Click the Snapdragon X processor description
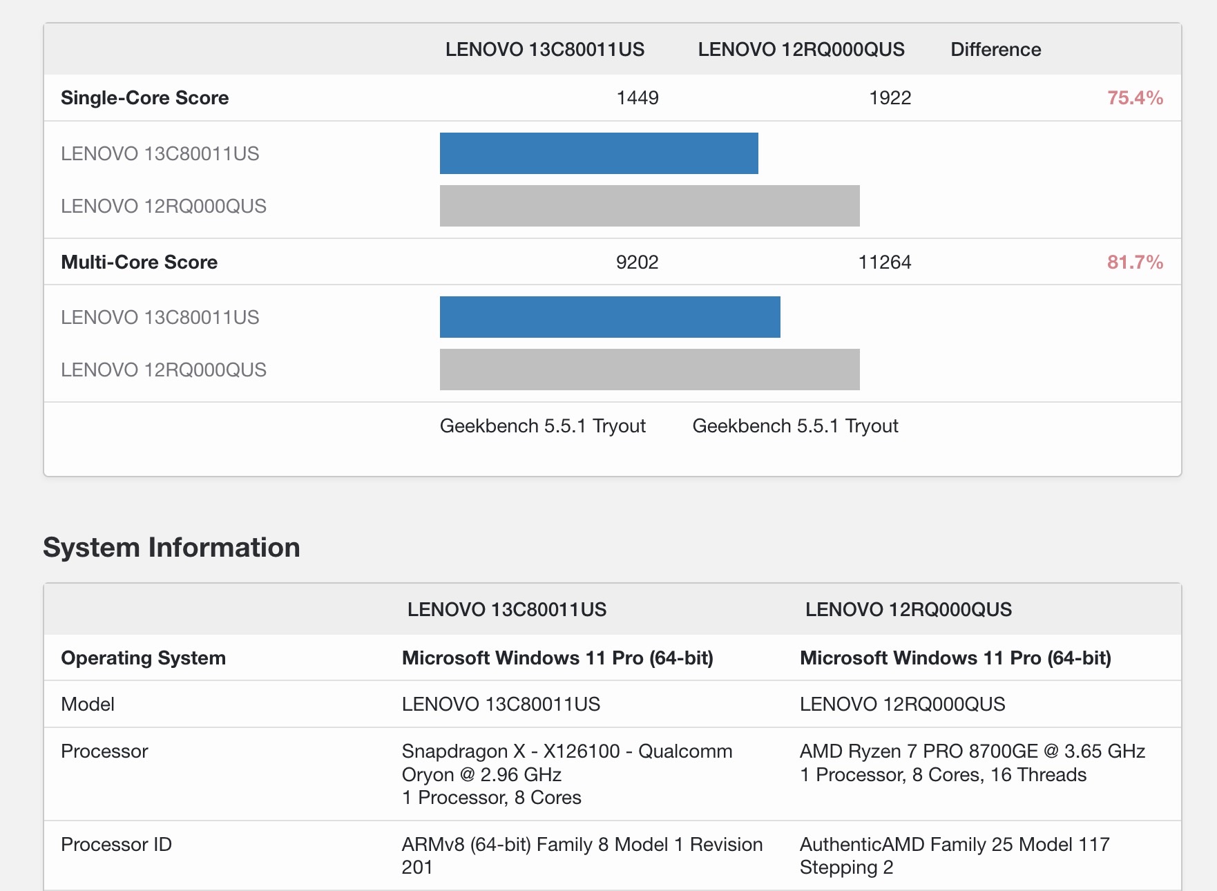1217x891 pixels. tap(566, 774)
